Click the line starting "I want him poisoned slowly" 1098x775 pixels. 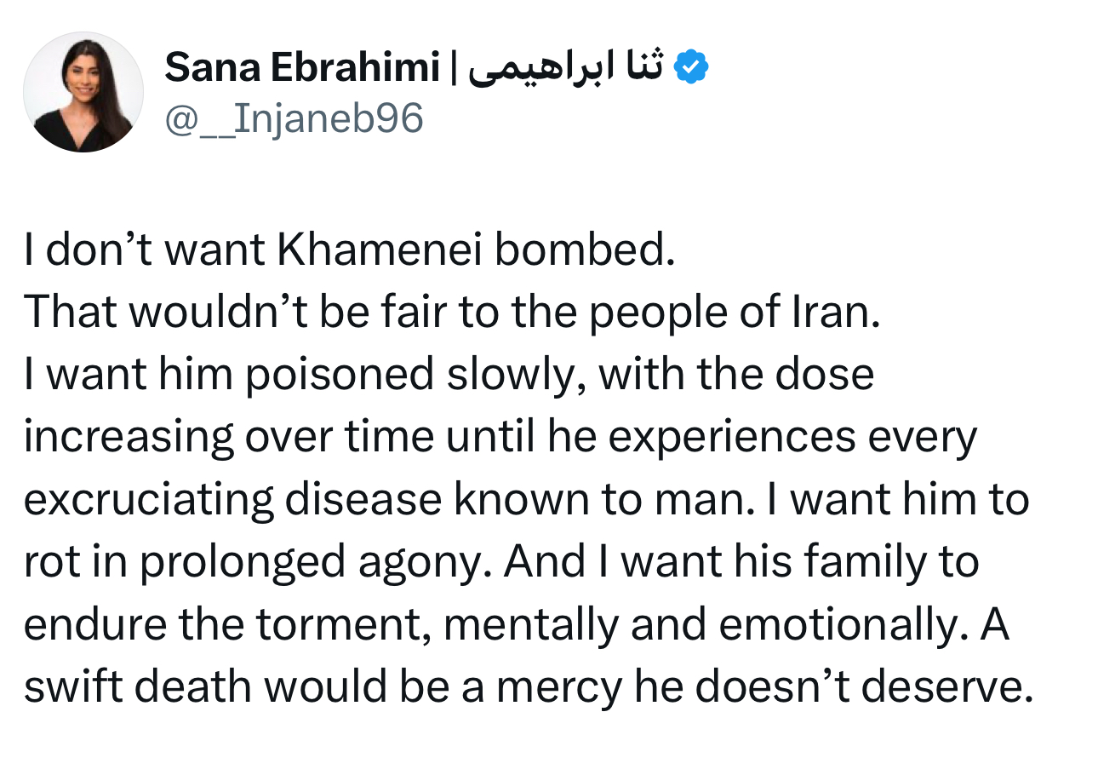(x=449, y=375)
